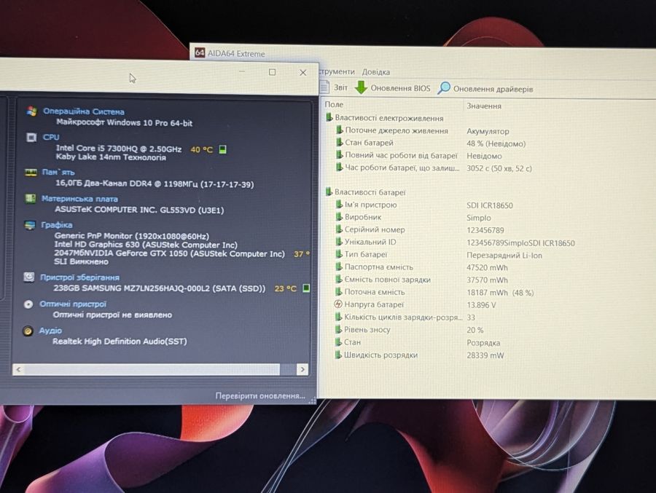This screenshot has height=493, width=656.
Task: Click the Realtek High Definition Audio entry
Action: [120, 342]
